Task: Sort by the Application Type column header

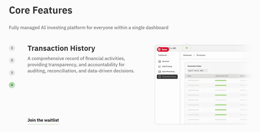Action: pos(222,76)
